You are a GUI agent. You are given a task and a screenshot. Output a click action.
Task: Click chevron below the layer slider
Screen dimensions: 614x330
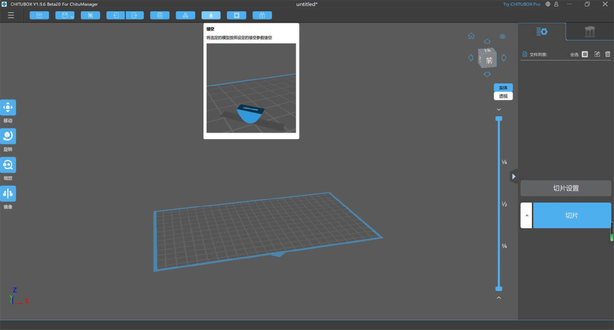[x=499, y=298]
